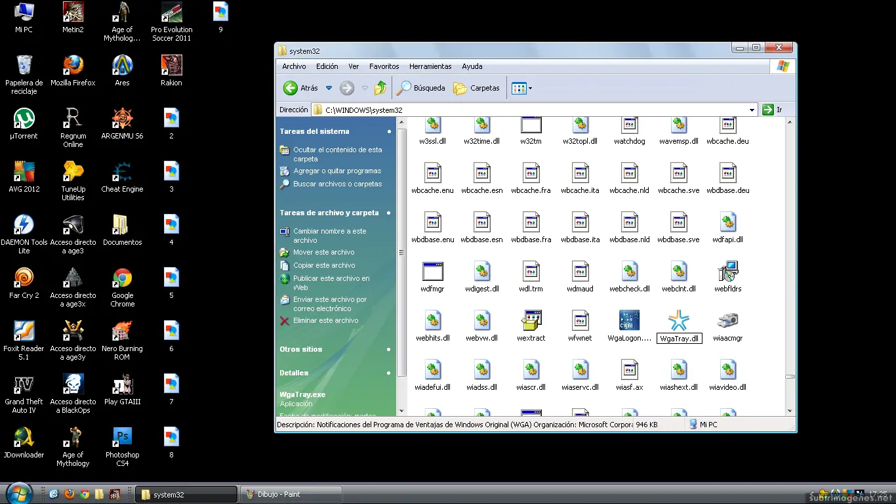Viewport: 896px width, 504px height.
Task: Toggle the Carpetas folders pane
Action: click(x=477, y=88)
